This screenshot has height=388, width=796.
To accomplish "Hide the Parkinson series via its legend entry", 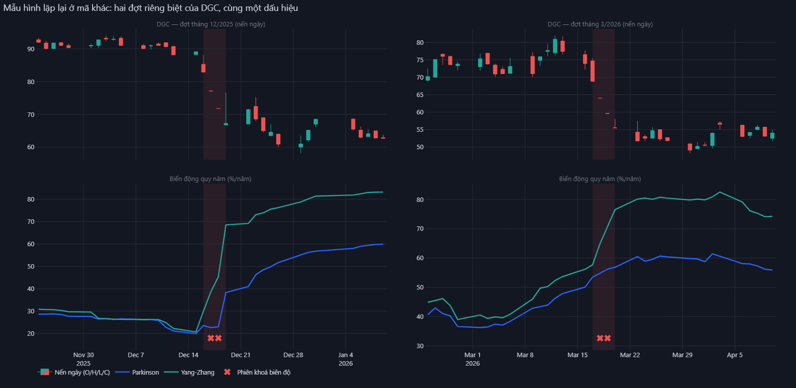I will pos(137,372).
